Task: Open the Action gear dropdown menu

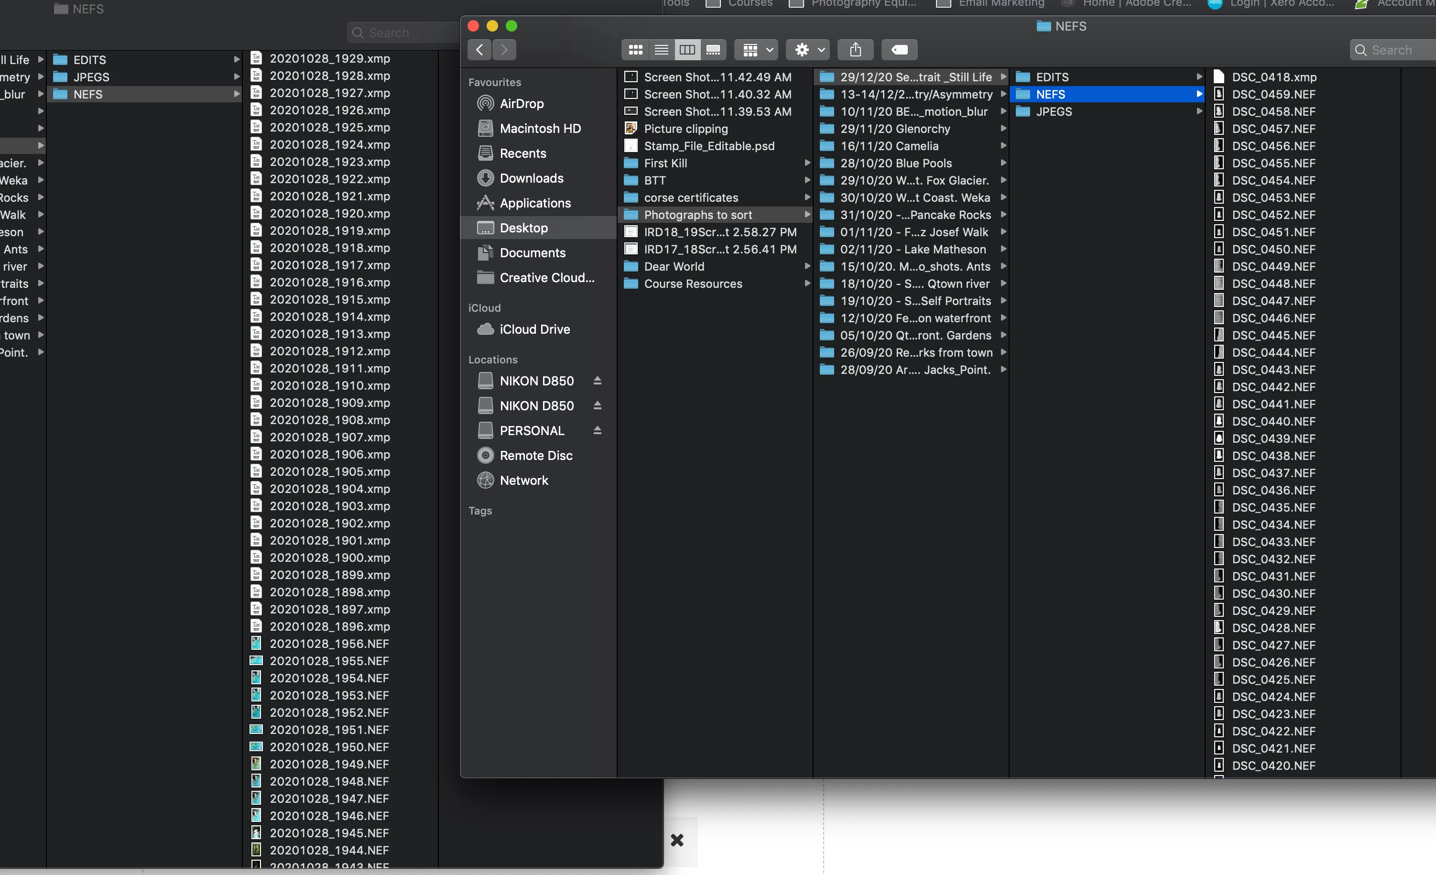Action: (x=808, y=50)
